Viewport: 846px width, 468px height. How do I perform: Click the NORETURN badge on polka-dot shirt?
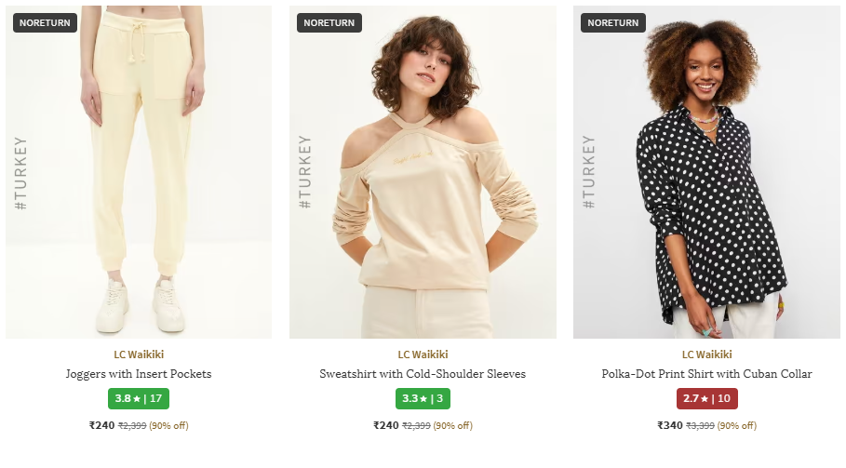coord(613,22)
